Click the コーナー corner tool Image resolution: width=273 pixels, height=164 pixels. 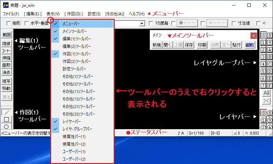click(x=6, y=51)
